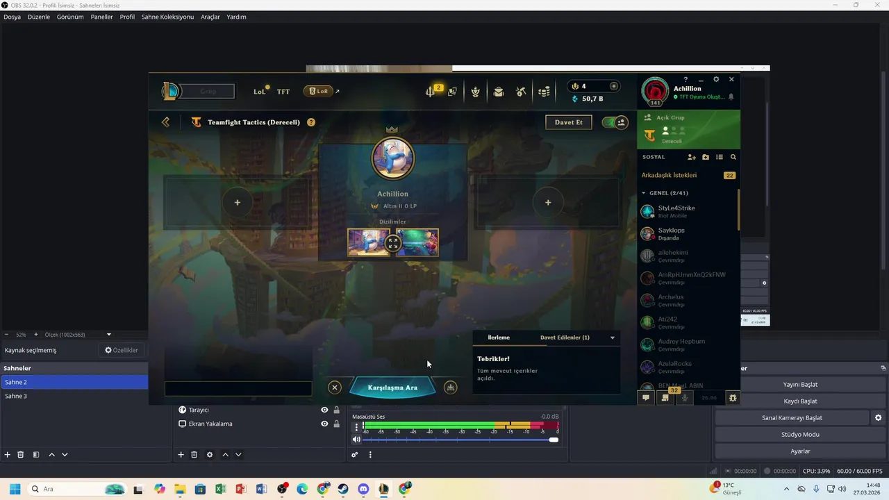Collapse the invite panel with the arrow
This screenshot has height=500, width=889.
point(613,338)
